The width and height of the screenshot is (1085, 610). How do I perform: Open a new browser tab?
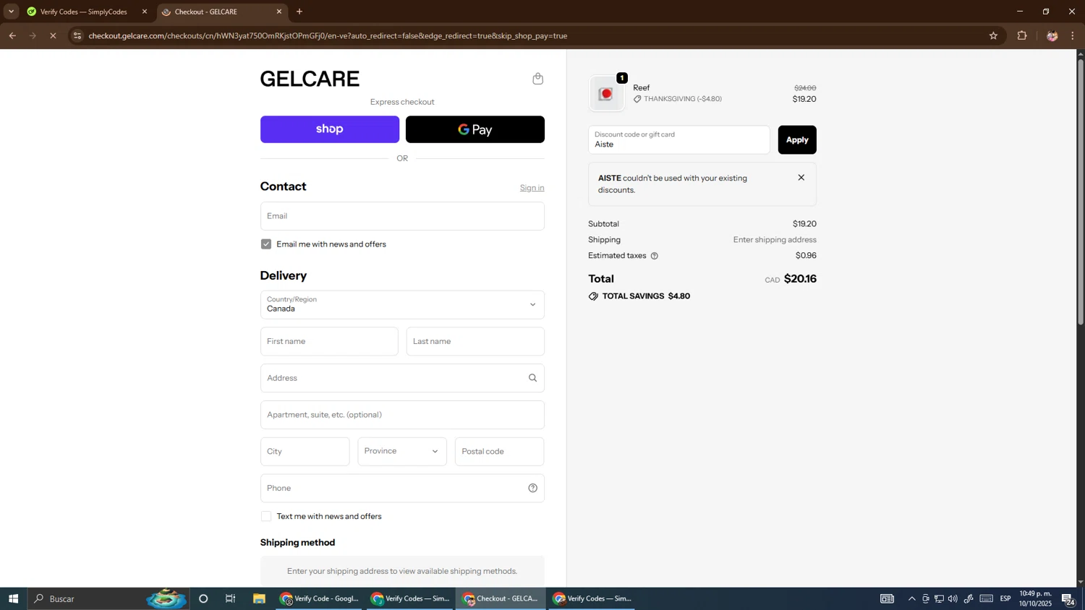299,12
